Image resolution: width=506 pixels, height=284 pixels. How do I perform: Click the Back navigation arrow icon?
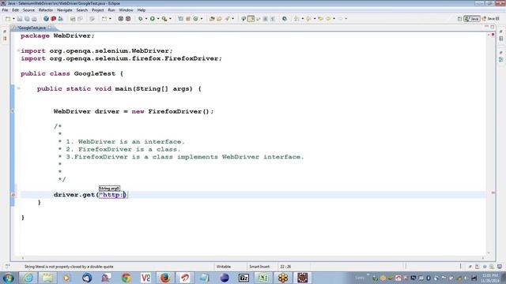coord(328,19)
